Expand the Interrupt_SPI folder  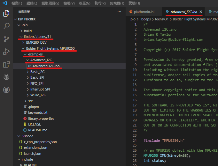pyautogui.click(x=28, y=90)
